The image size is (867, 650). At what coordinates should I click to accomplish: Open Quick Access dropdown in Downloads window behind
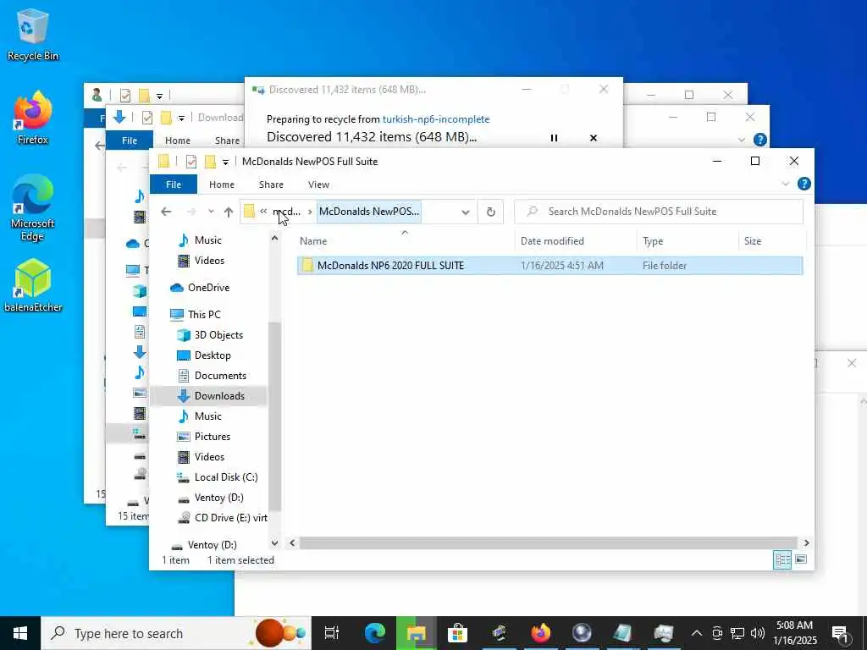(181, 118)
